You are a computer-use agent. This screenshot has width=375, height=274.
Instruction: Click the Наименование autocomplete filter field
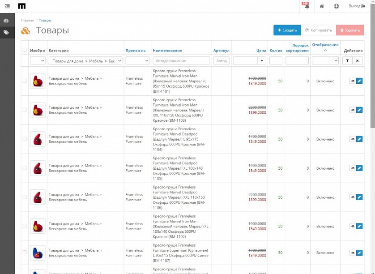pyautogui.click(x=181, y=61)
